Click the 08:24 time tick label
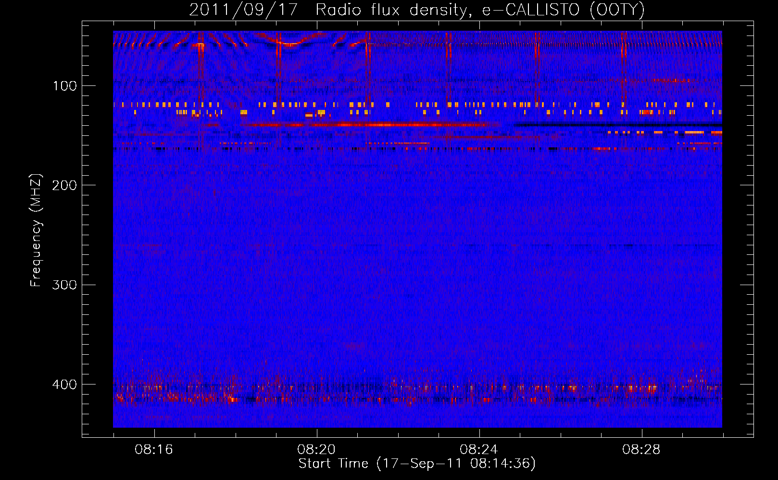This screenshot has height=480, width=778. tap(479, 450)
